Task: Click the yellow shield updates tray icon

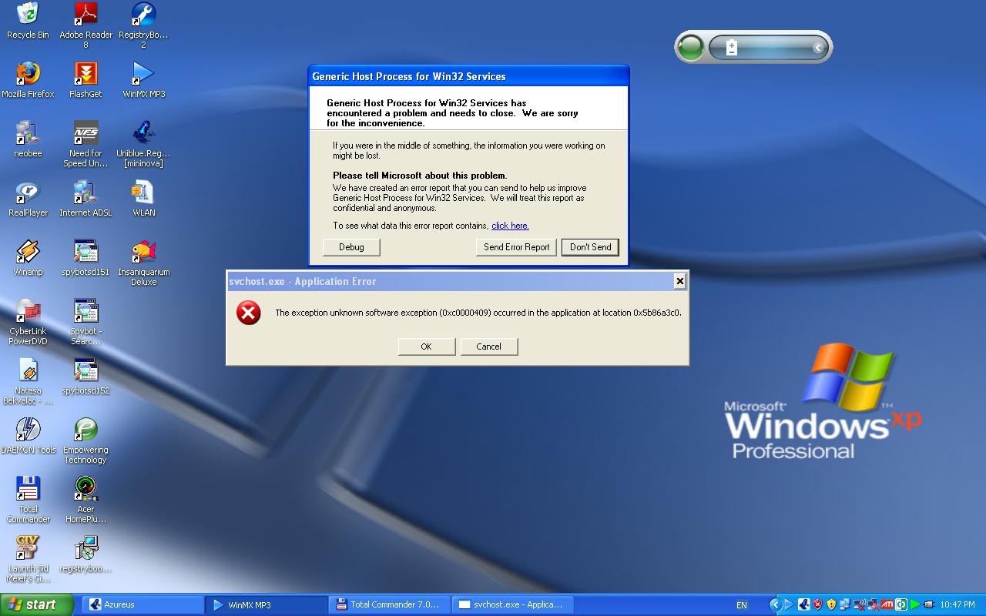Action: coord(831,604)
